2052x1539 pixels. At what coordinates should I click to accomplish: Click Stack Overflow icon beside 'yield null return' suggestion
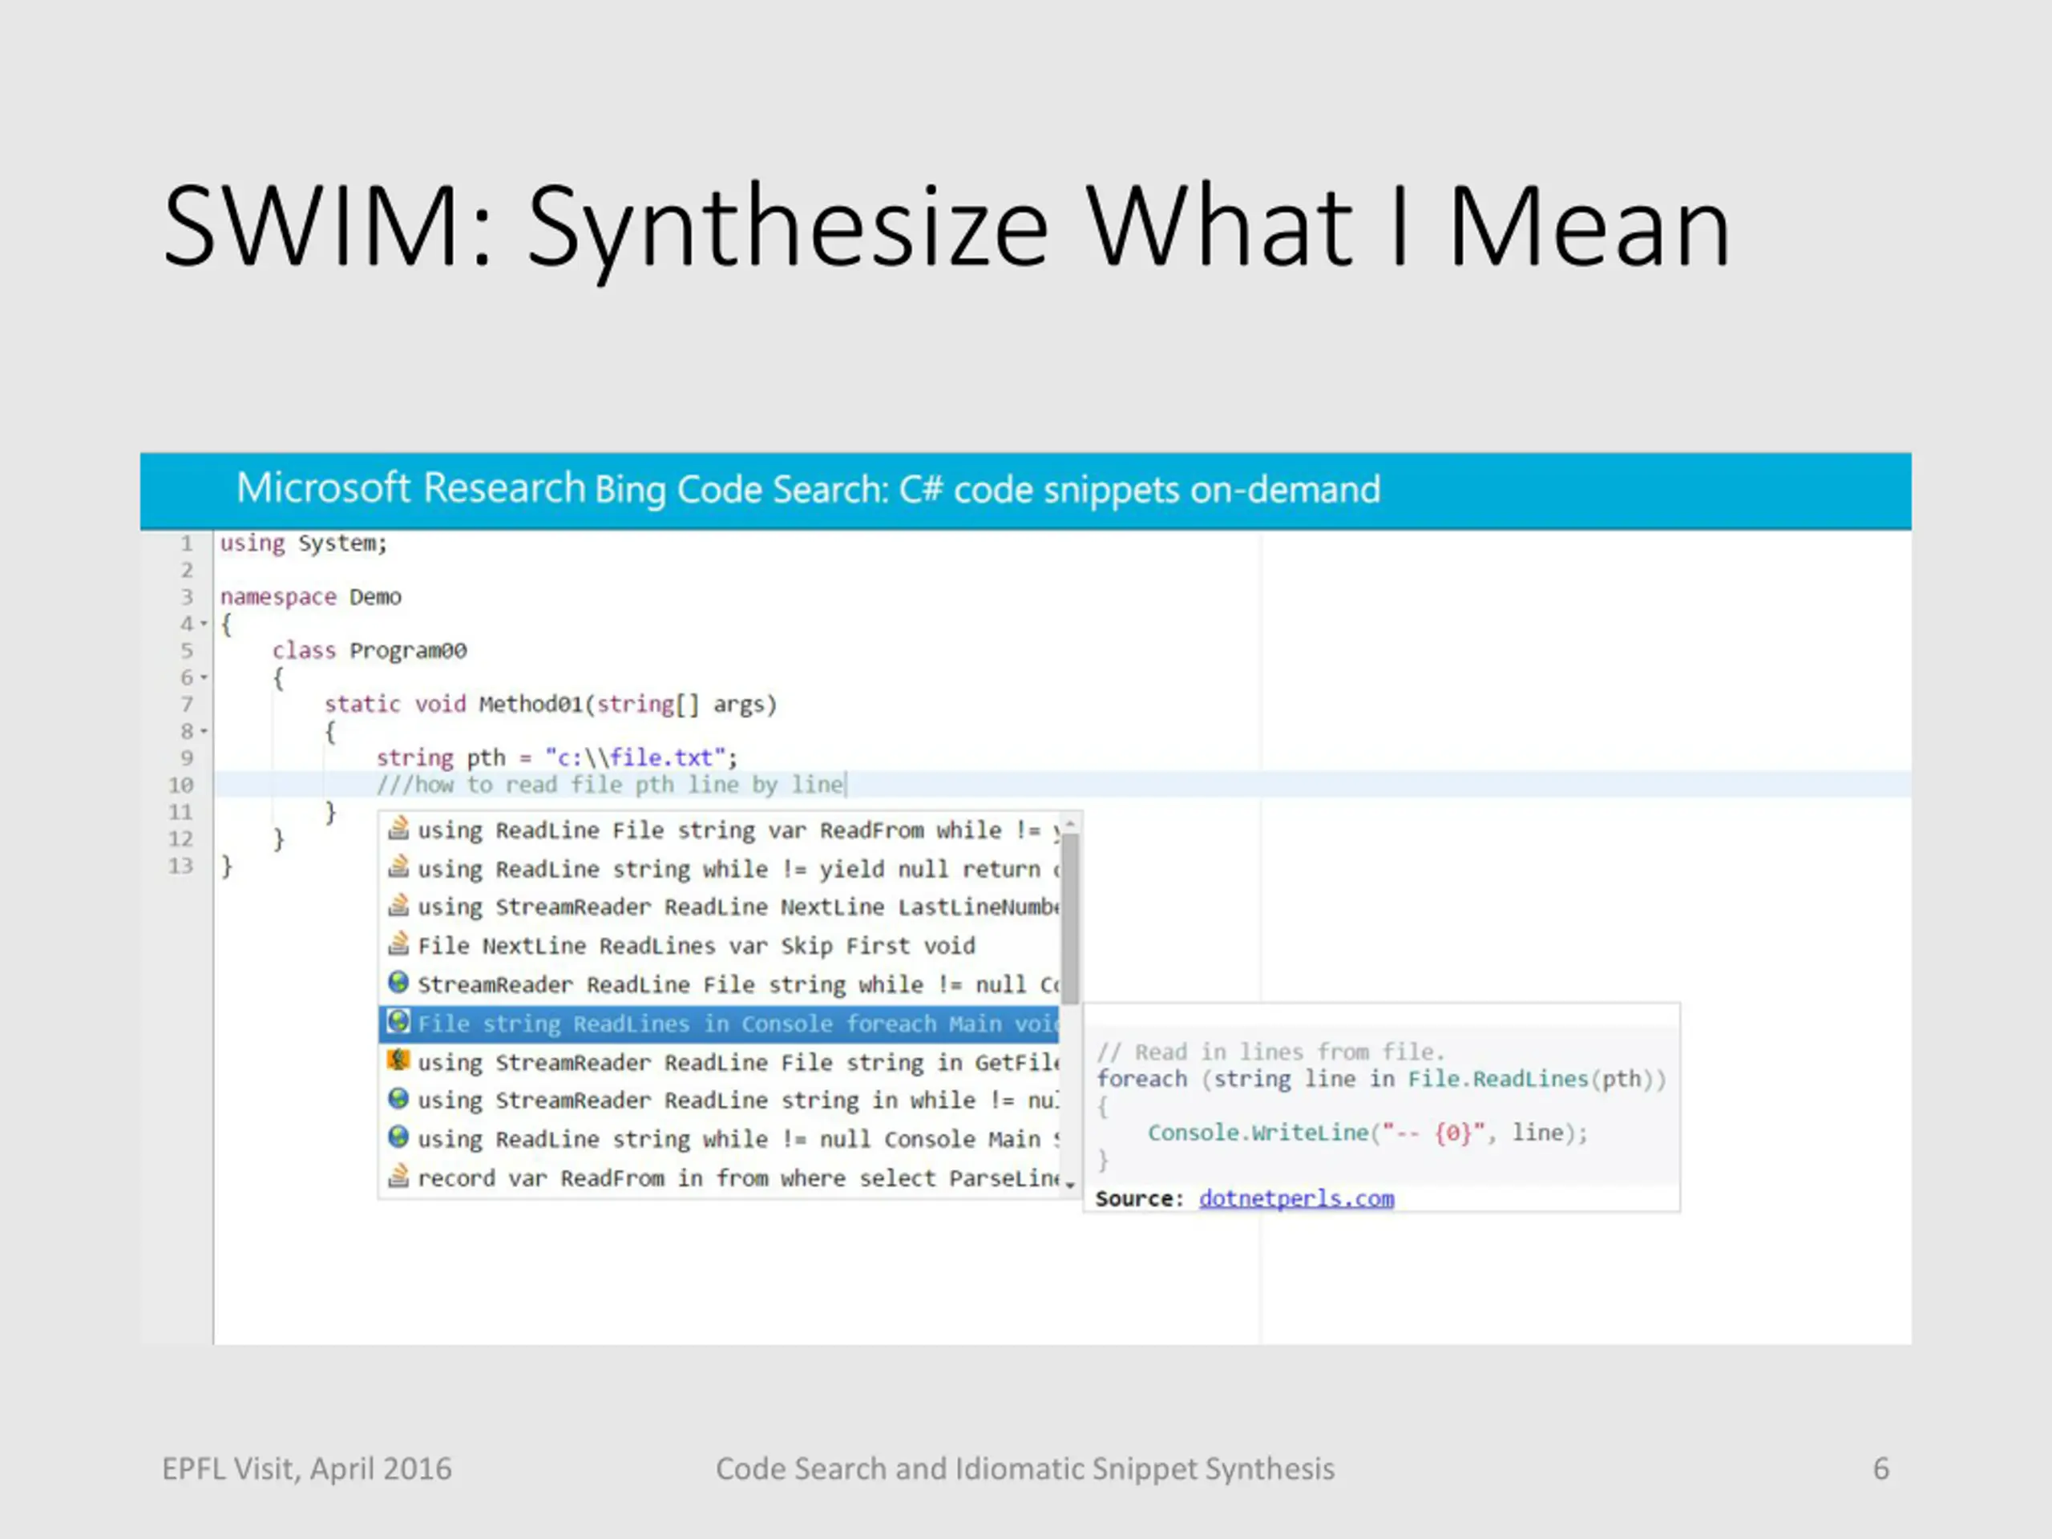click(398, 866)
